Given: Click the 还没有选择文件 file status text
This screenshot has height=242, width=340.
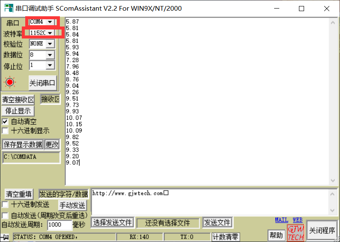Looking at the screenshot, I should (x=167, y=223).
